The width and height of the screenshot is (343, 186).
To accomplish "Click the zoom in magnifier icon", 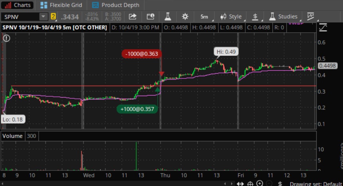I will pos(260,183).
